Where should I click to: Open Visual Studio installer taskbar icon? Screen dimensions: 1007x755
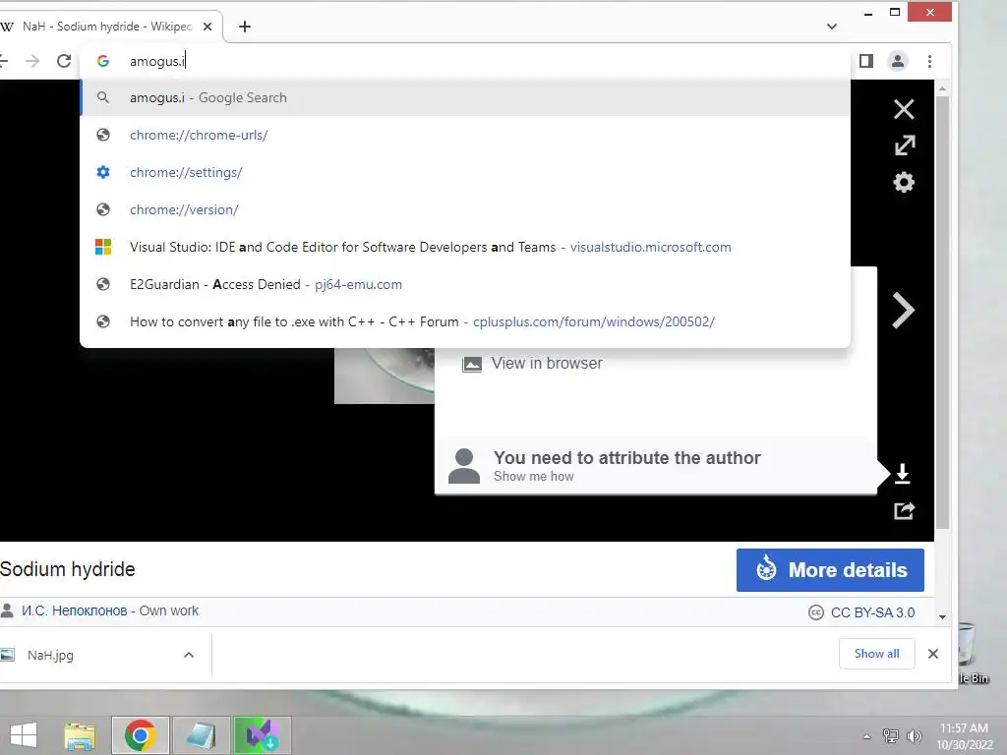[262, 735]
